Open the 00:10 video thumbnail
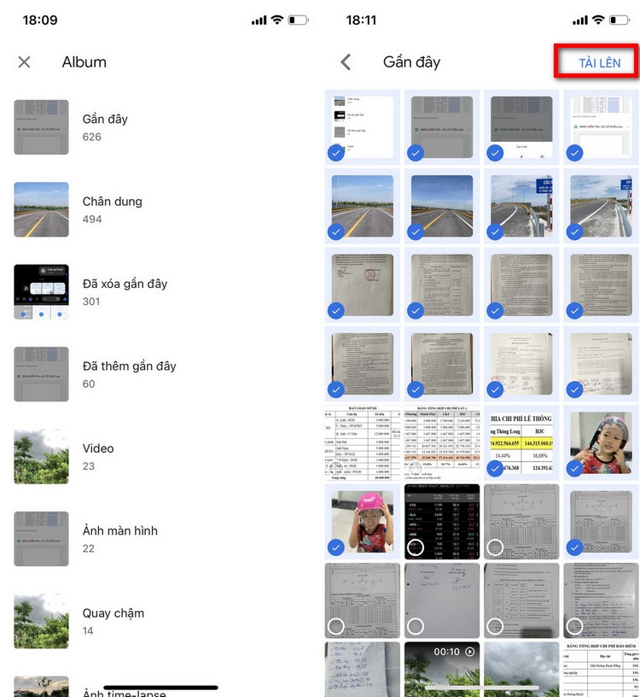The width and height of the screenshot is (640, 697). point(442,669)
